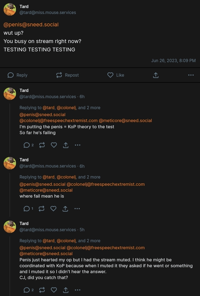
Task: Share the 'where fail mean he is' post
Action: click(x=65, y=209)
